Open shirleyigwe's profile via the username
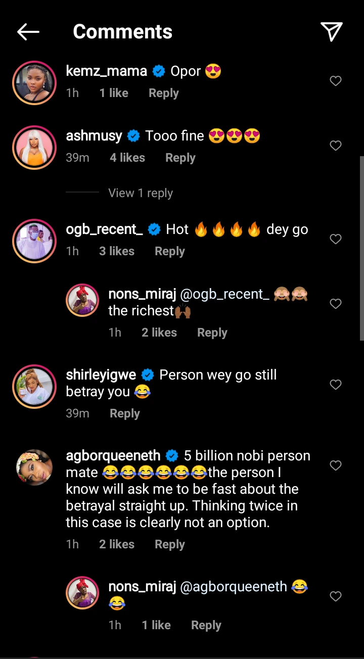This screenshot has width=364, height=659. (101, 375)
